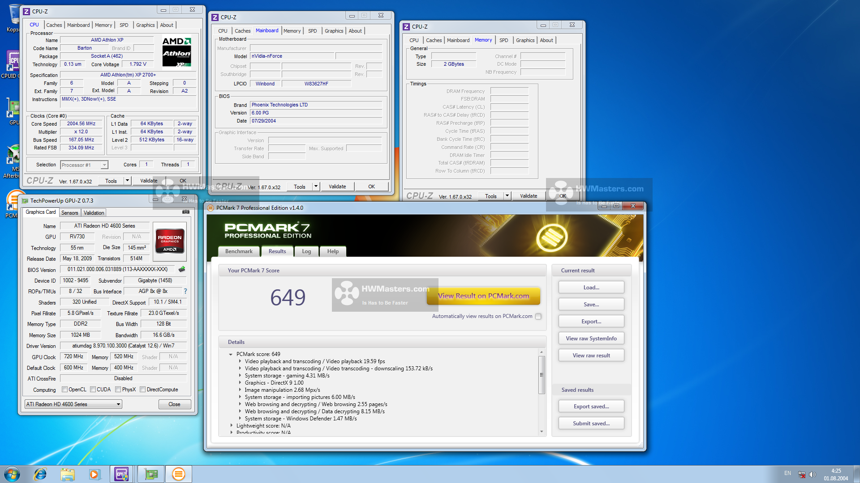Image resolution: width=860 pixels, height=483 pixels.
Task: Click View raw SystemInfo button
Action: tap(591, 339)
